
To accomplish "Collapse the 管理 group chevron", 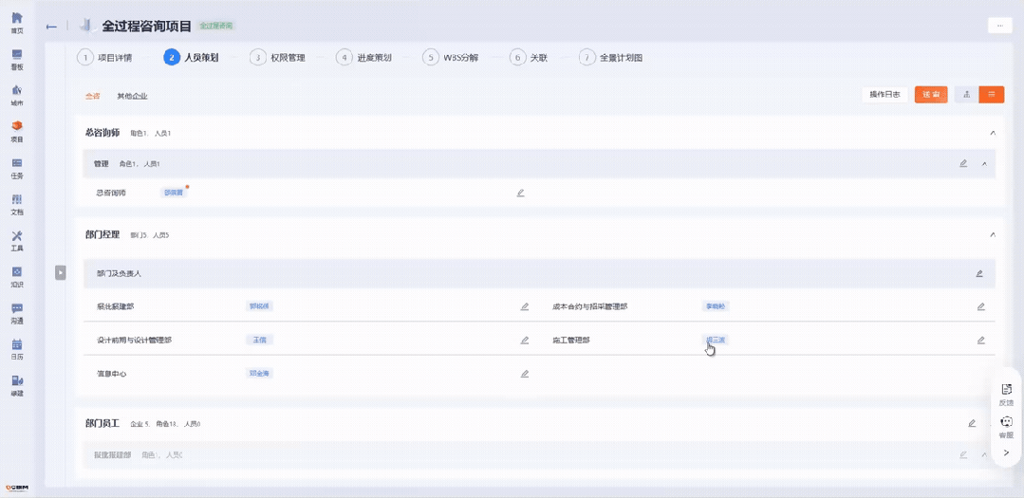I will click(x=985, y=164).
